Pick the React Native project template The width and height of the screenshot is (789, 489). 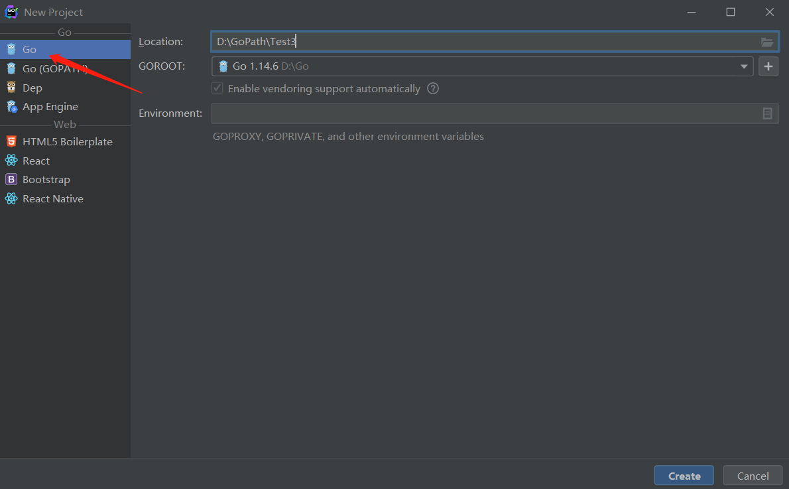(x=66, y=198)
